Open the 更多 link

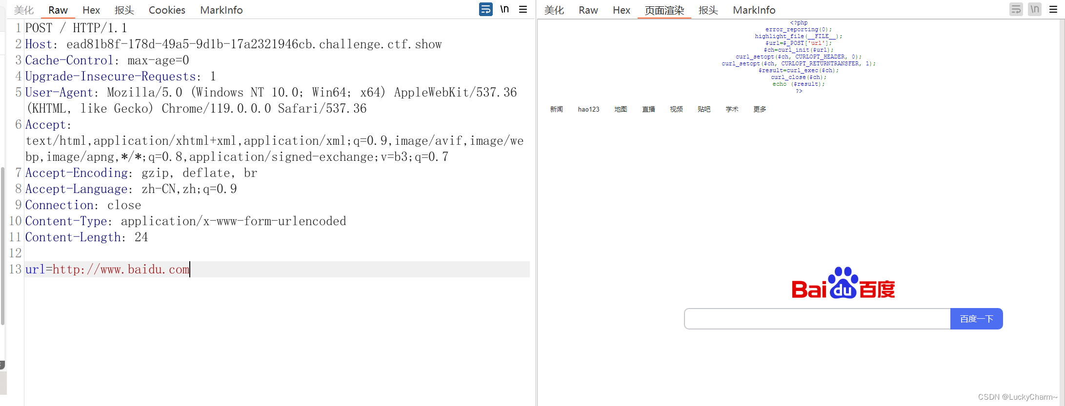[760, 109]
